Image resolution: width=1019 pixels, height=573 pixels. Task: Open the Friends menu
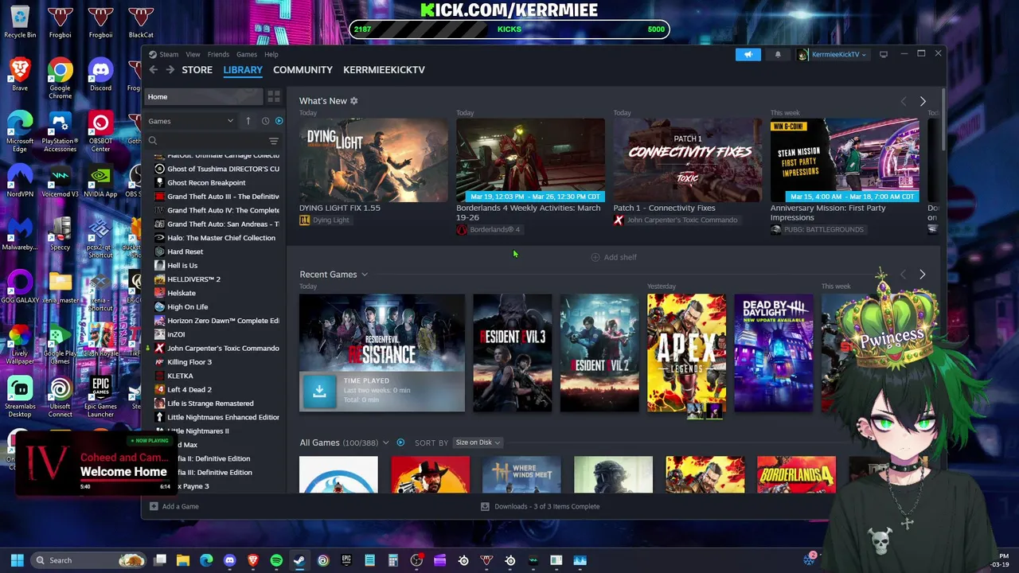218,54
